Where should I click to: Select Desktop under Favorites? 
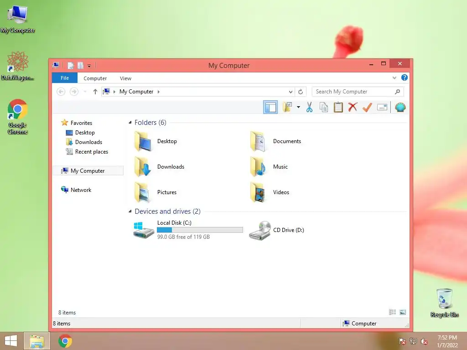tap(80, 133)
